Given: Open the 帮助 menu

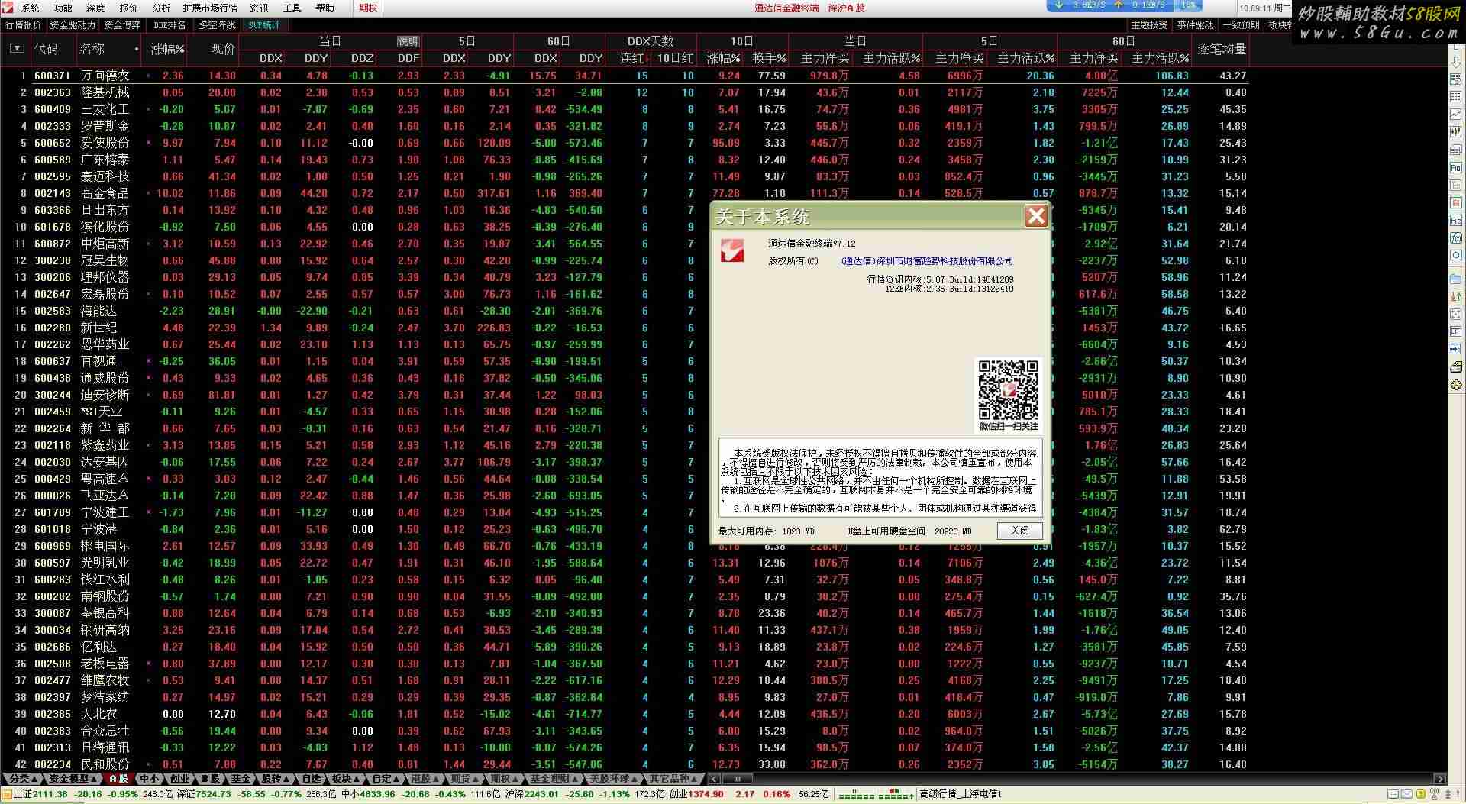Looking at the screenshot, I should pyautogui.click(x=325, y=8).
